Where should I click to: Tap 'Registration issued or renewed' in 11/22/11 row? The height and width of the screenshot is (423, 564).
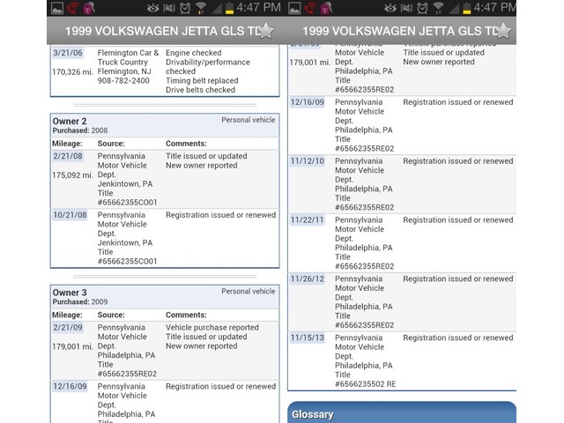point(458,220)
